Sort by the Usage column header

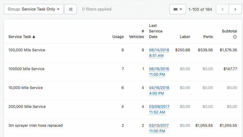click(118, 37)
